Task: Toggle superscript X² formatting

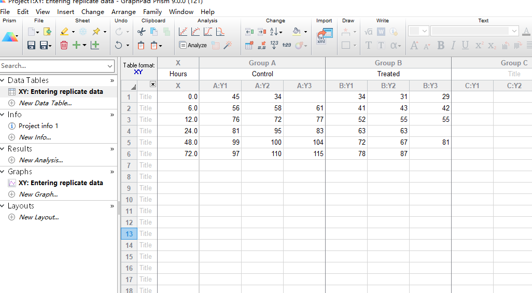Action: click(x=479, y=45)
